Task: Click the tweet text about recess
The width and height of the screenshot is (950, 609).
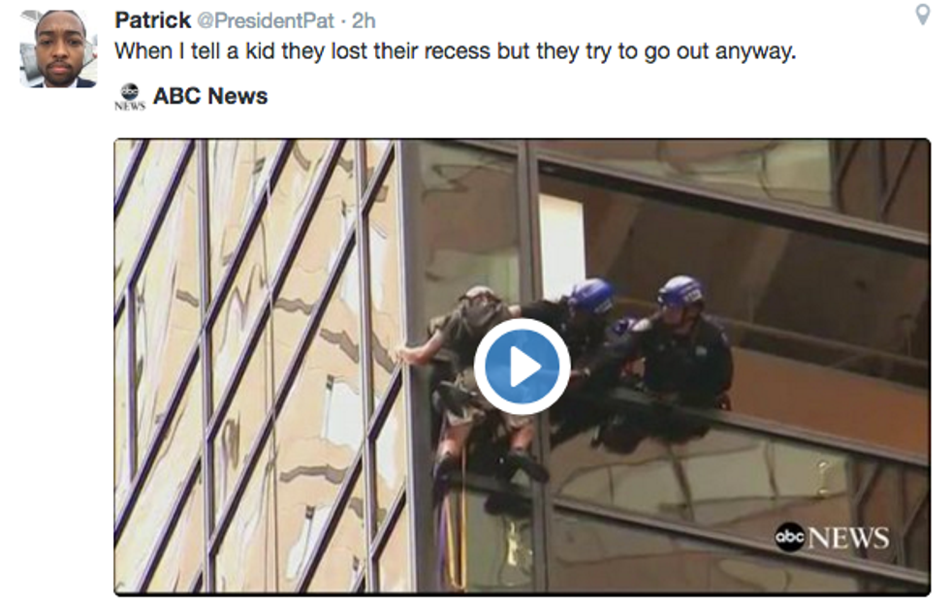Action: (x=455, y=51)
